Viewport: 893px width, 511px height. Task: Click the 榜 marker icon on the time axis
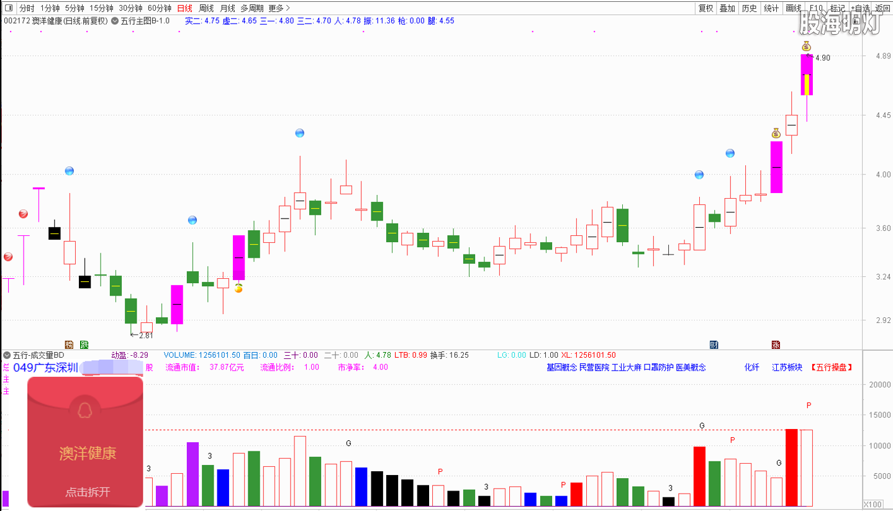pos(69,344)
